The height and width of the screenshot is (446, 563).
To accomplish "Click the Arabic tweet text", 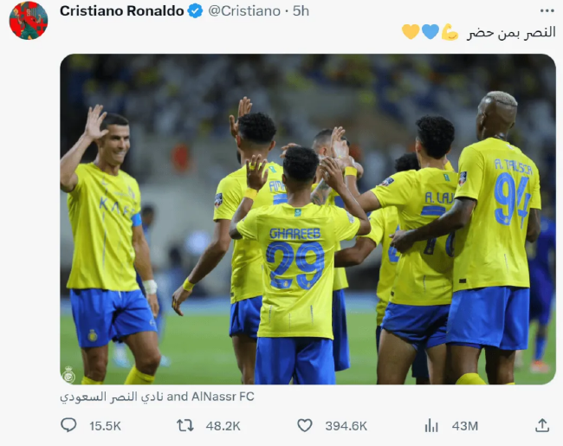I will (x=511, y=32).
